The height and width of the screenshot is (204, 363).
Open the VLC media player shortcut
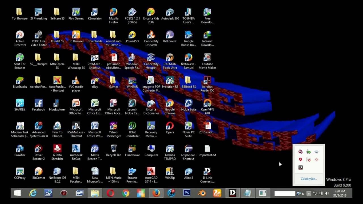click(76, 84)
